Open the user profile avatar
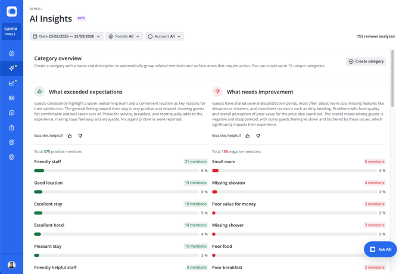This screenshot has width=399, height=274. 11,265
